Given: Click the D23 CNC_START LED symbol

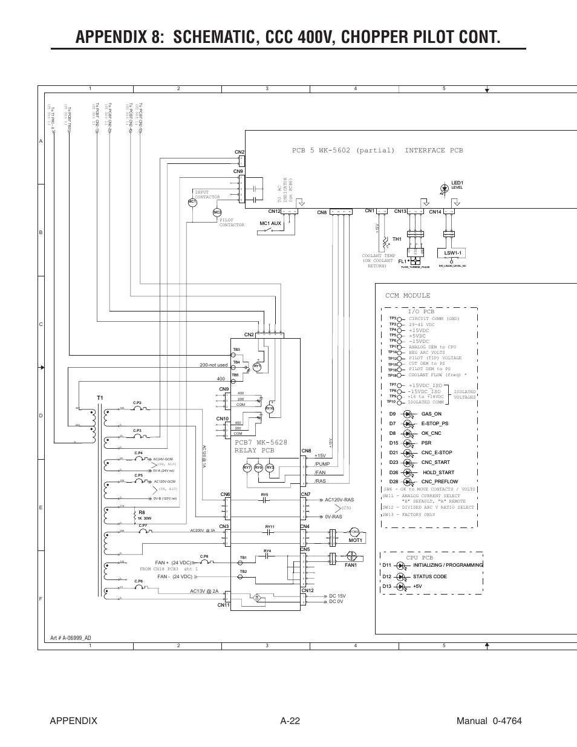Looking at the screenshot, I should coord(406,463).
